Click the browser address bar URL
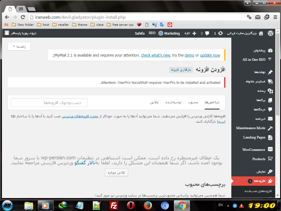The image size is (281, 211). pyautogui.click(x=80, y=17)
